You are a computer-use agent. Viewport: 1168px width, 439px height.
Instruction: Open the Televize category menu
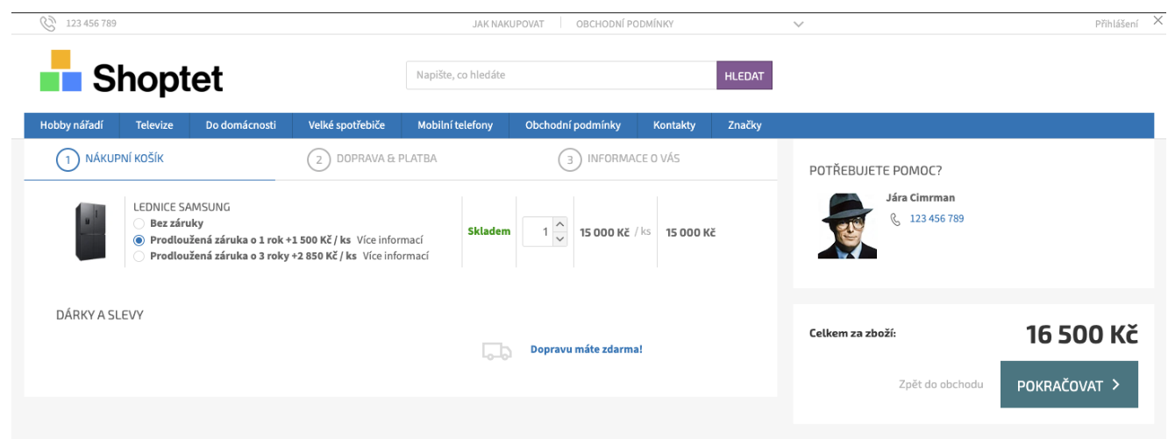(154, 125)
